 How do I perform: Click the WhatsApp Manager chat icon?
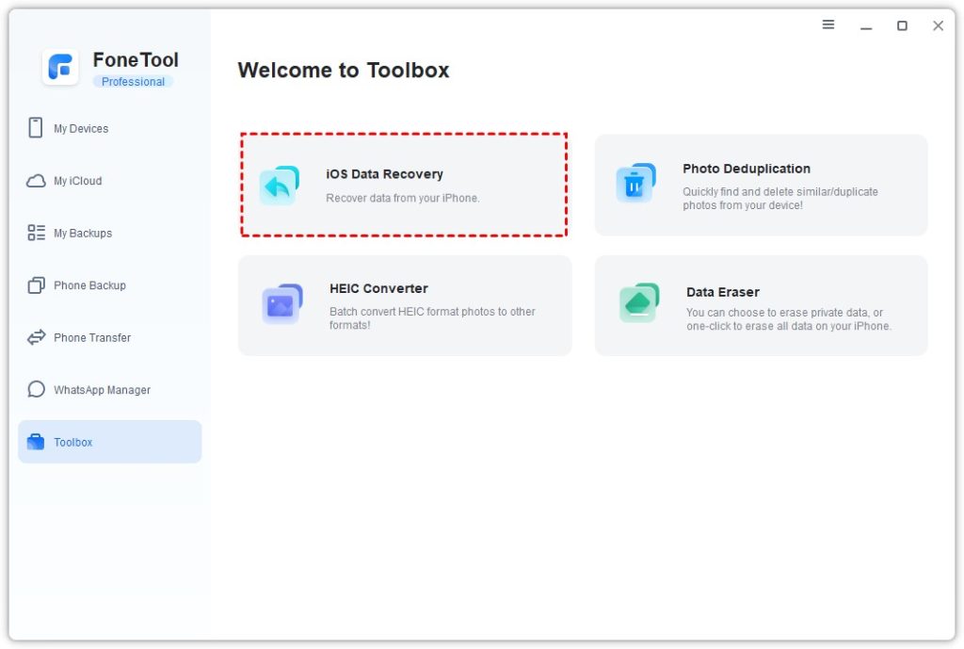pyautogui.click(x=37, y=389)
